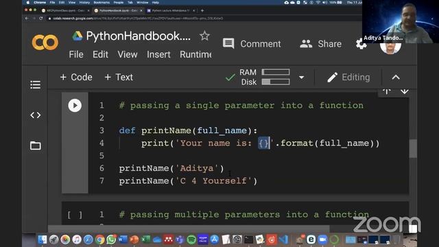Image resolution: width=439 pixels, height=247 pixels.
Task: Click the Colab CO logo
Action: click(45, 43)
